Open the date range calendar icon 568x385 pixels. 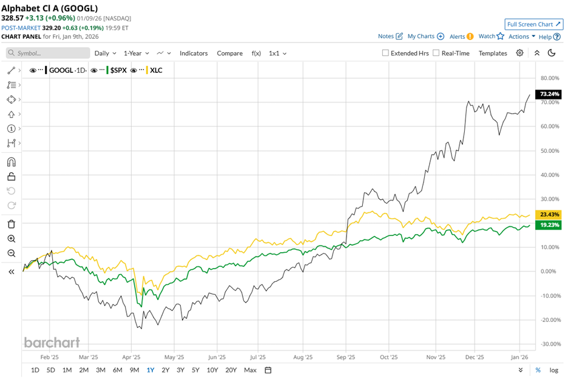click(x=268, y=370)
